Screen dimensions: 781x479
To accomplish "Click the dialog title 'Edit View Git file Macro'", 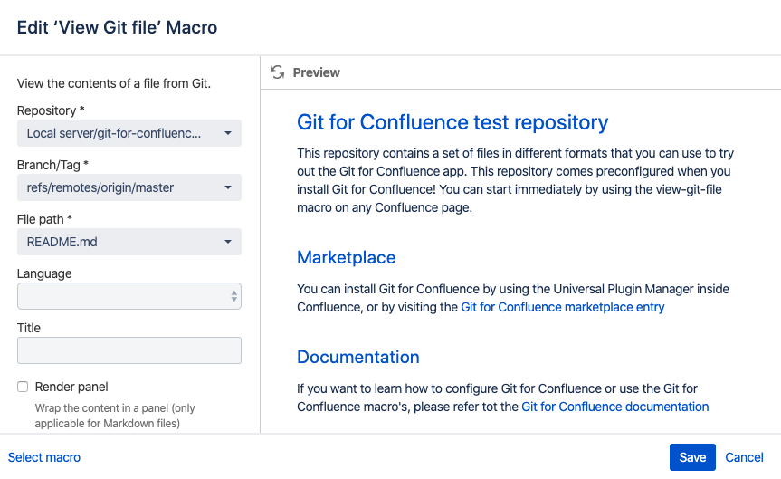I will tap(117, 27).
